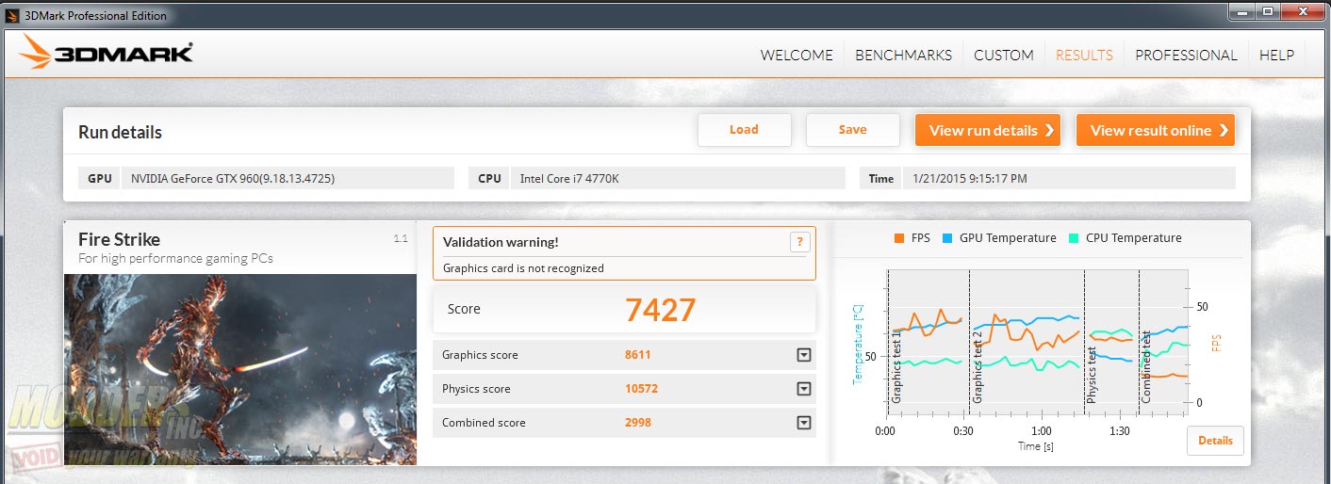Click the Graphics test 2 chart marker
1331x484 pixels.
(x=978, y=367)
